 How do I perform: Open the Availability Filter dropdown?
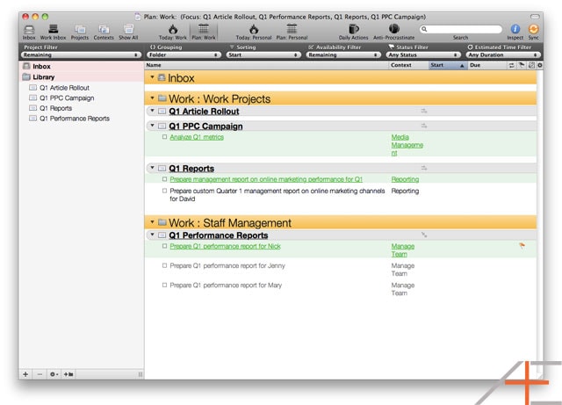pyautogui.click(x=343, y=54)
